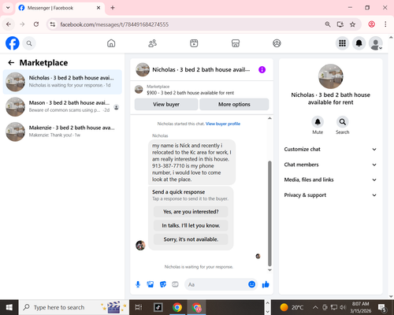Open the Makenzie conversation in the list
Image resolution: width=394 pixels, height=315 pixels.
(x=62, y=132)
